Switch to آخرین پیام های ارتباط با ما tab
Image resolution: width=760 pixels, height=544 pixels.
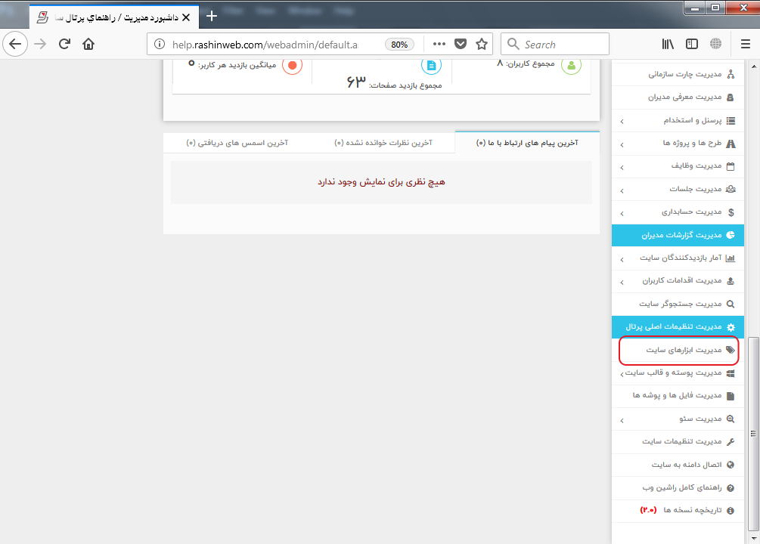527,143
